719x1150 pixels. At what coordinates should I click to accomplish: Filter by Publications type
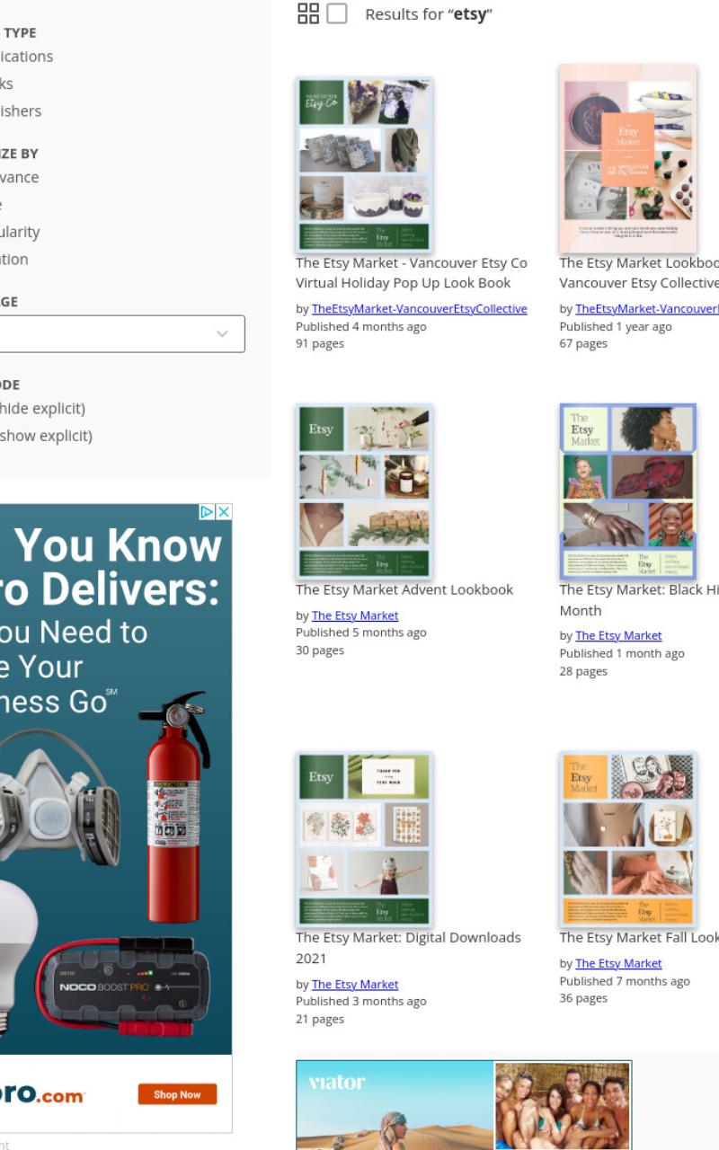[26, 56]
